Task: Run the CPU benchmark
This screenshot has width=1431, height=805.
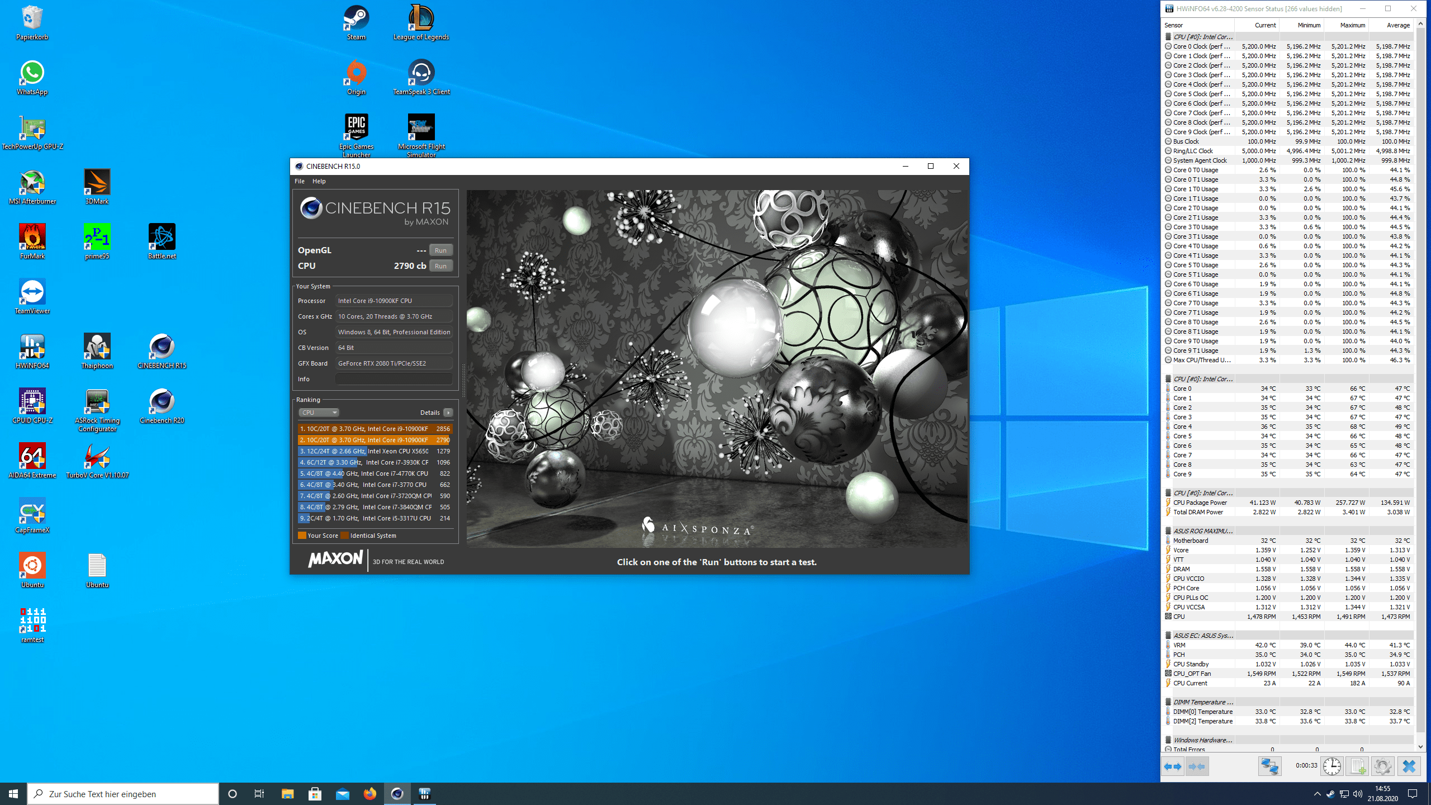Action: (440, 266)
